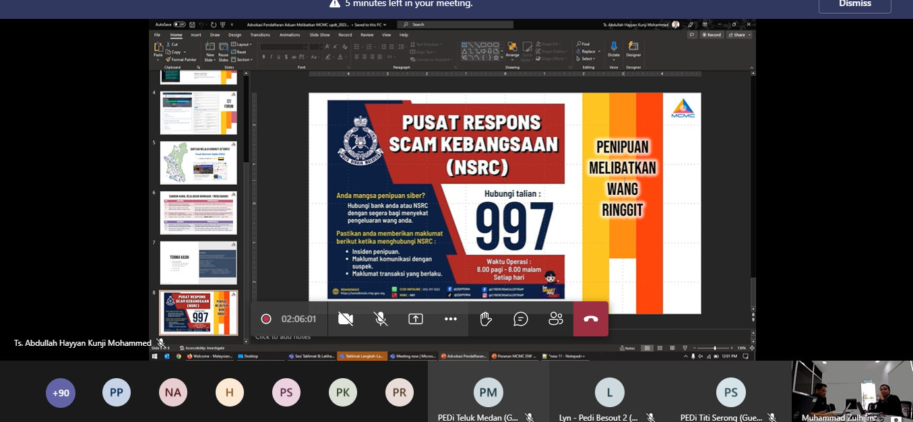Select slide 8 thumbnail with 997

[198, 313]
